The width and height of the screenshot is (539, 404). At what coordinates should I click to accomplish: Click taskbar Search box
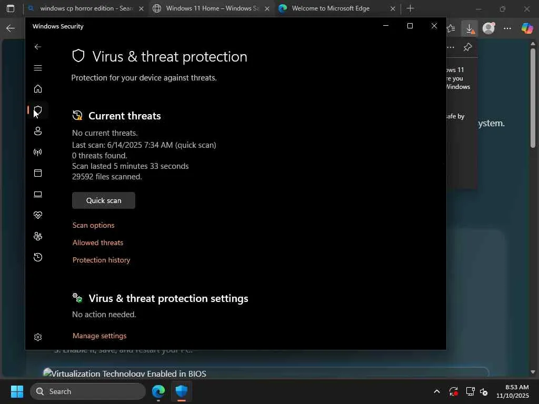88,391
